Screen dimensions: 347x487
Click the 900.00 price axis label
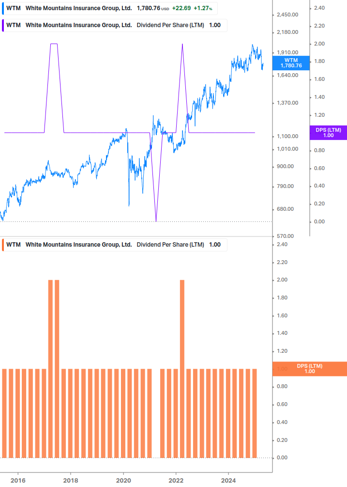click(285, 167)
